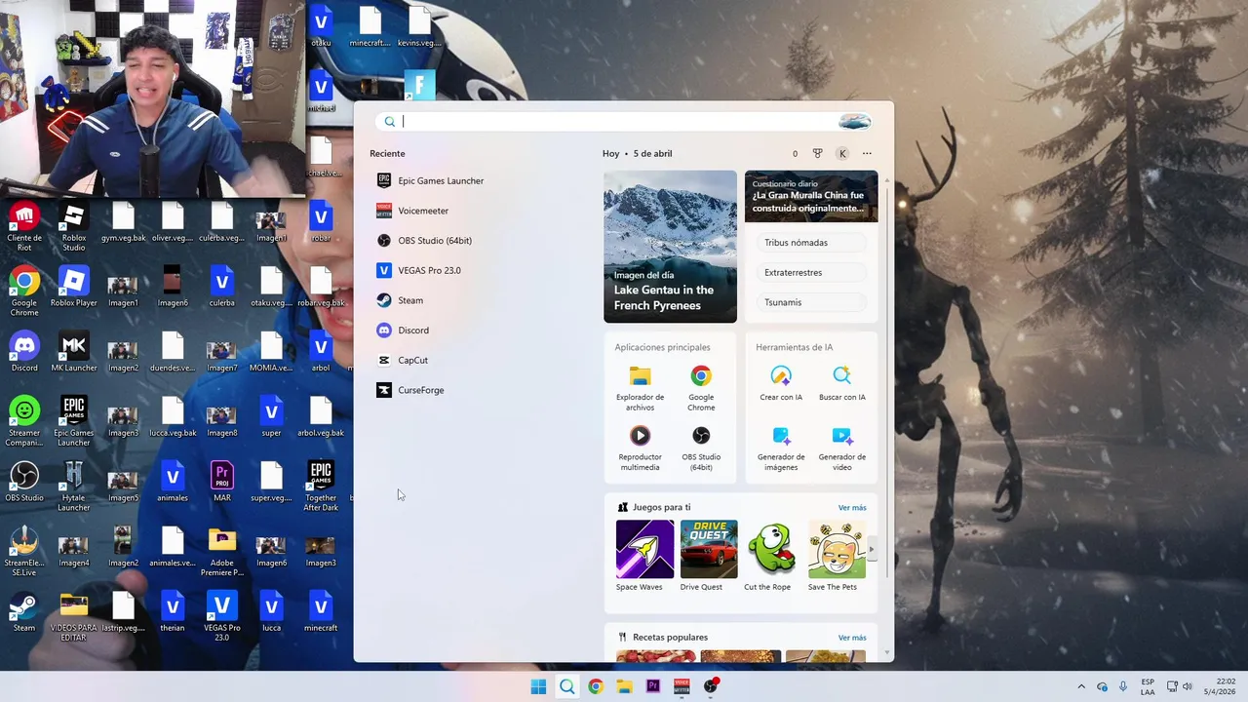Select VIDEOS PARA EDITAR folder on desktop

coord(74,616)
